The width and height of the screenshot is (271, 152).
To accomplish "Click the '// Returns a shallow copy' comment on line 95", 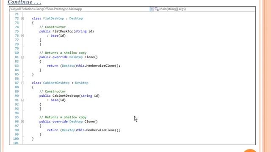I will (63, 117).
